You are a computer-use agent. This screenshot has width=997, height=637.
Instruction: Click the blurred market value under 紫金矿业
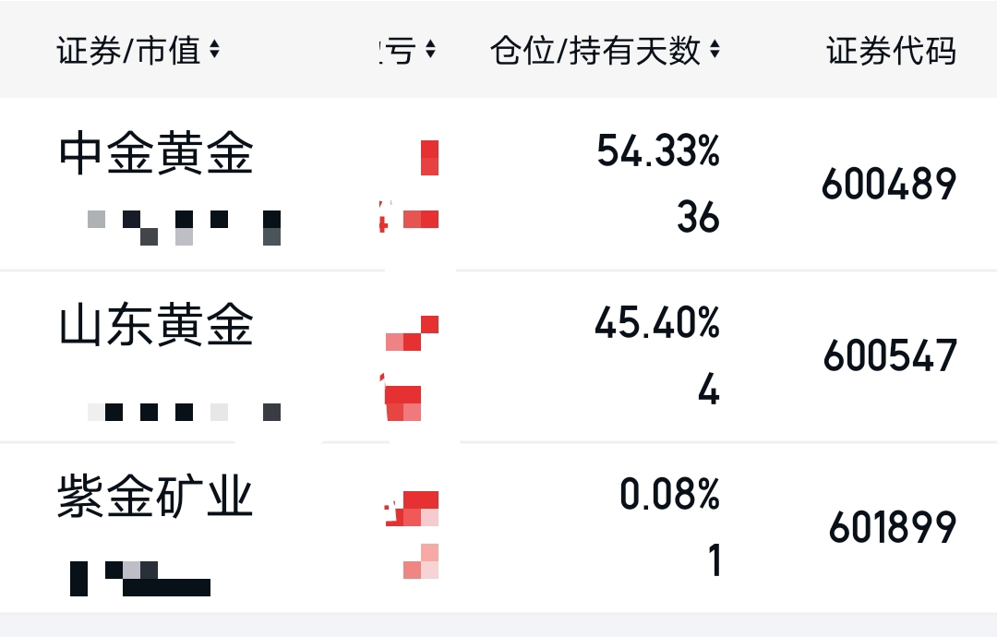tap(140, 579)
